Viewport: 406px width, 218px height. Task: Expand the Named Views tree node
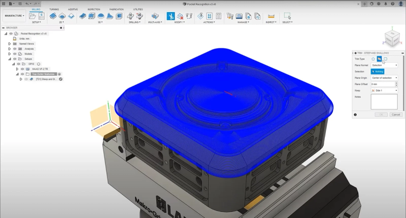tap(10, 44)
